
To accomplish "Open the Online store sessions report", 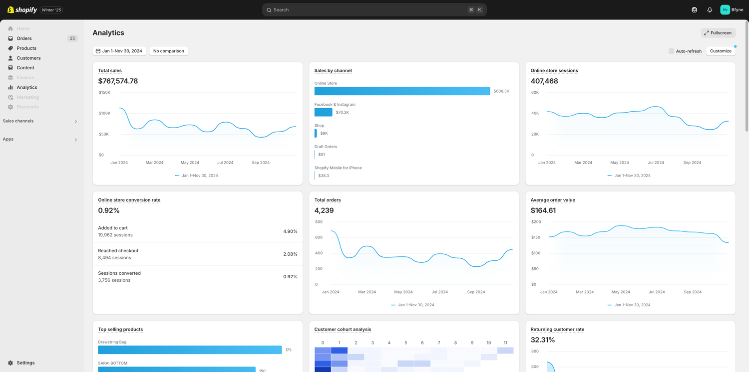I will point(554,71).
